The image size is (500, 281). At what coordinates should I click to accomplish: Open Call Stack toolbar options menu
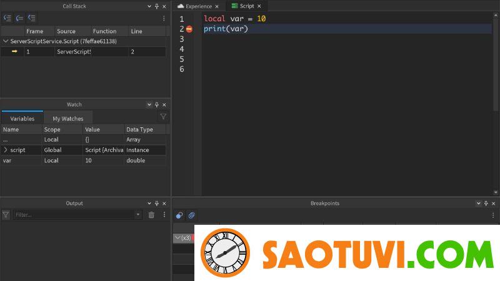coord(164,19)
